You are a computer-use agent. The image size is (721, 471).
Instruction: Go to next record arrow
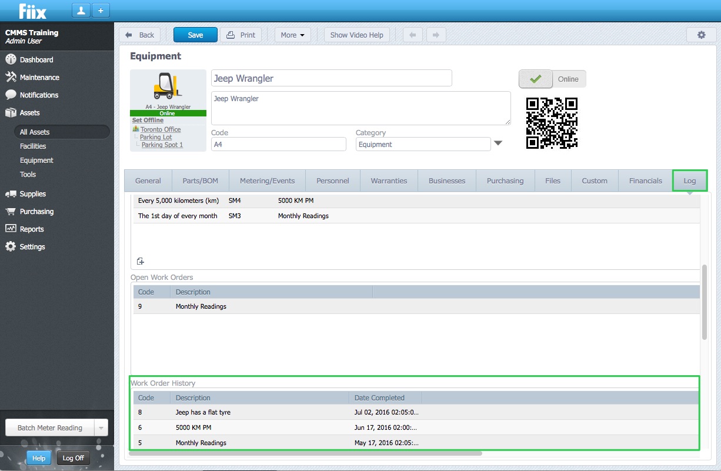pyautogui.click(x=436, y=35)
